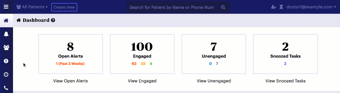
Task: Open the View Unengaged link
Action: click(x=214, y=81)
